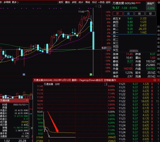Expand the 更多 periods menu
This screenshot has height=142, width=160.
[x=15, y=2]
